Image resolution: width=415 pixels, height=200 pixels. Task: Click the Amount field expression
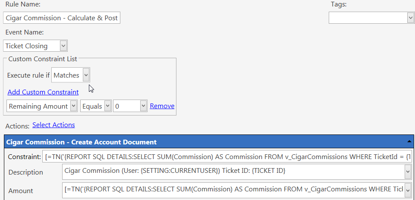233,190
